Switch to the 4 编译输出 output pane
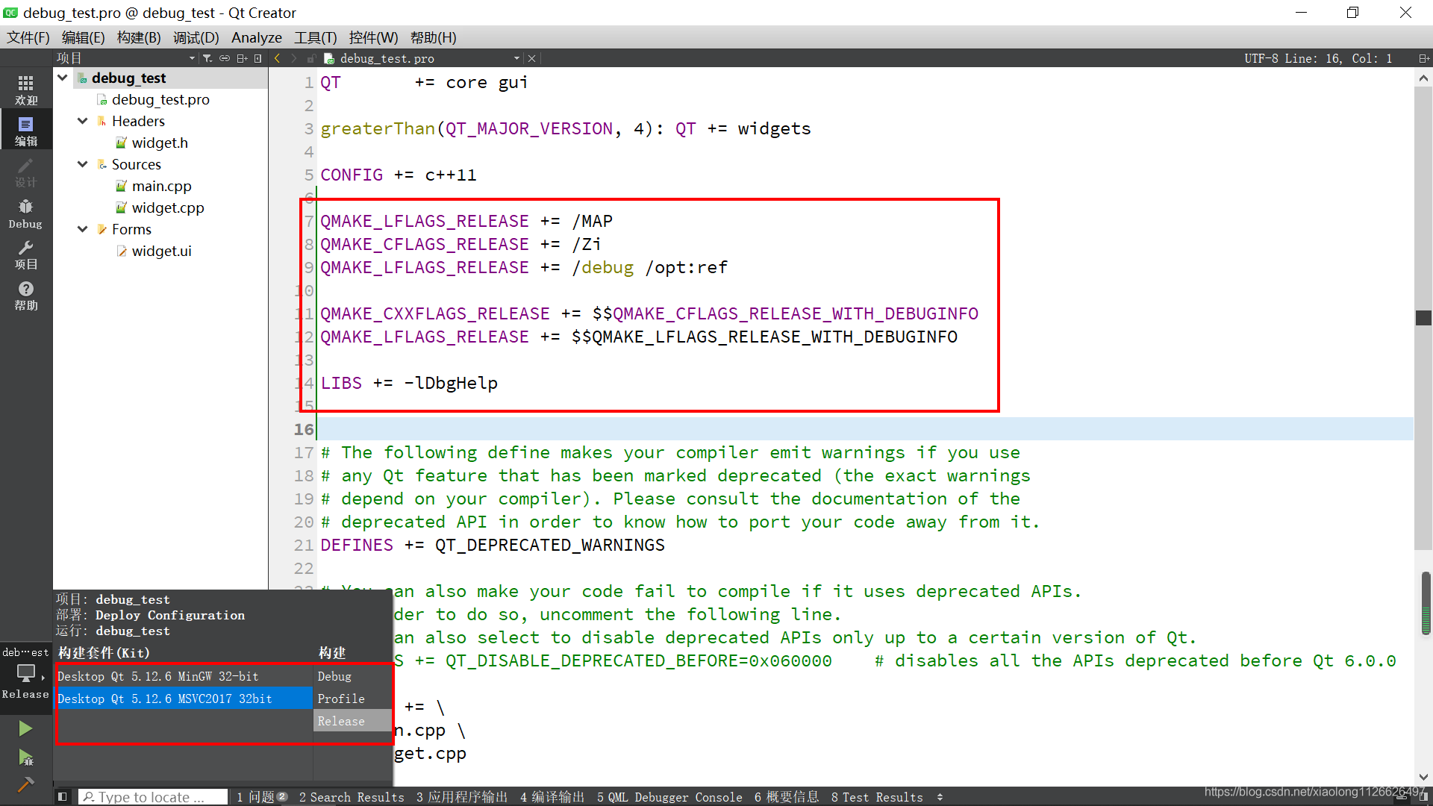The height and width of the screenshot is (806, 1433). (552, 796)
